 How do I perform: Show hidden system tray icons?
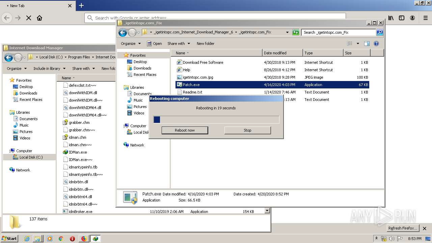coord(377,238)
